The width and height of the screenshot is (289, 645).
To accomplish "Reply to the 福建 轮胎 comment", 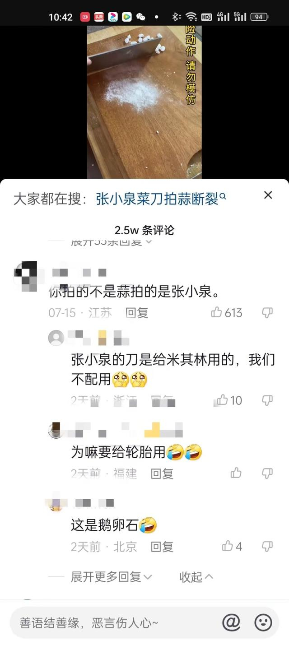I will pos(162,473).
